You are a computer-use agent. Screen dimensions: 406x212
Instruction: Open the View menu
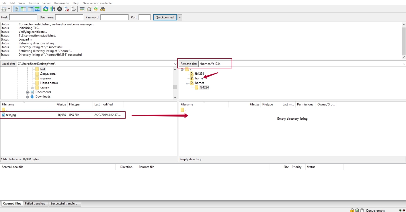coord(22,3)
